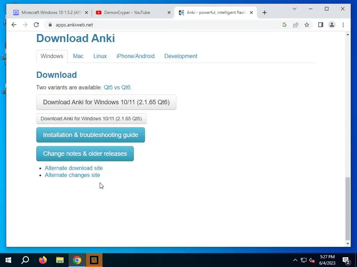Click the scrollbar up arrow

pyautogui.click(x=348, y=34)
